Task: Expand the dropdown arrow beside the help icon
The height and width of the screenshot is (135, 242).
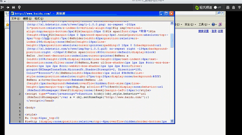Action: tap(216, 24)
